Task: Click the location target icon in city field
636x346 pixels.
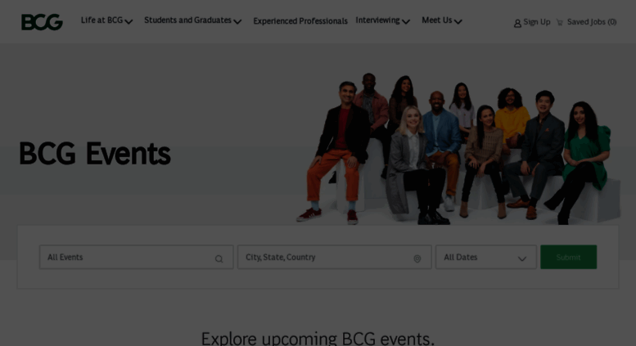Action: 417,258
